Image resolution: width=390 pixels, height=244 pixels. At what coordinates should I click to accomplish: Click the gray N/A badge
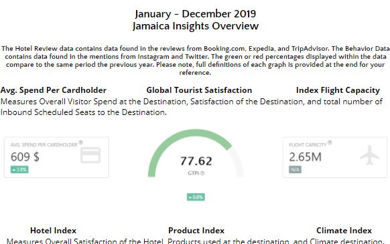pyautogui.click(x=295, y=170)
